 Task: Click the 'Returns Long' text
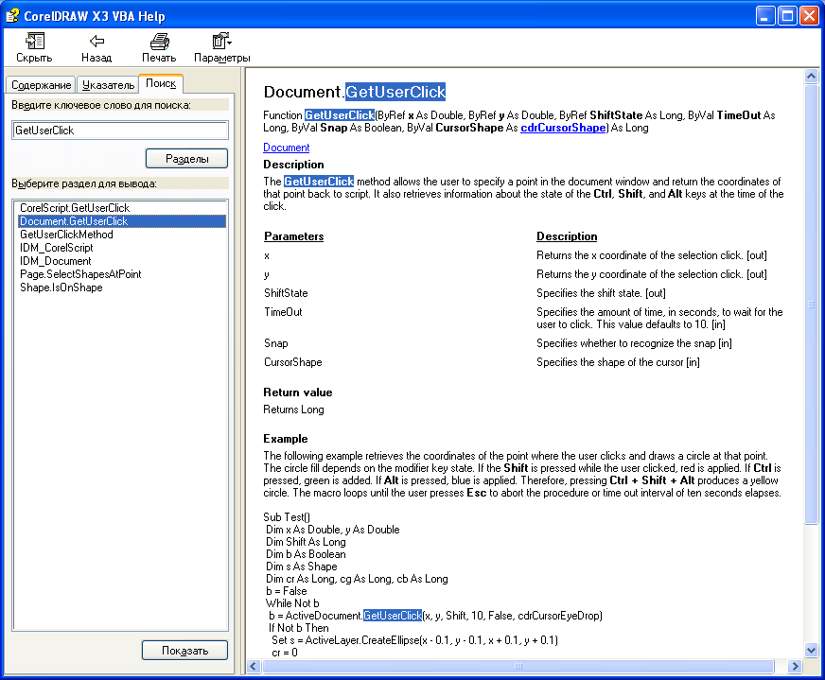[293, 410]
